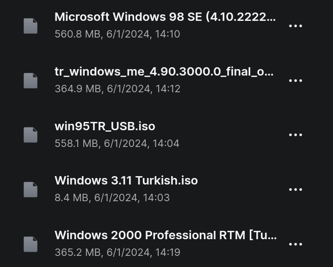Click the 558.1 MB, 14:04 details text

click(x=117, y=143)
